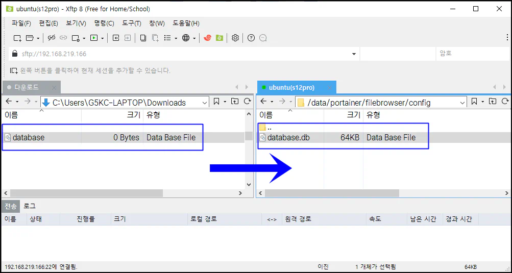Sort remote pane by 이름 column
This screenshot has width=512, height=273.
click(290, 115)
